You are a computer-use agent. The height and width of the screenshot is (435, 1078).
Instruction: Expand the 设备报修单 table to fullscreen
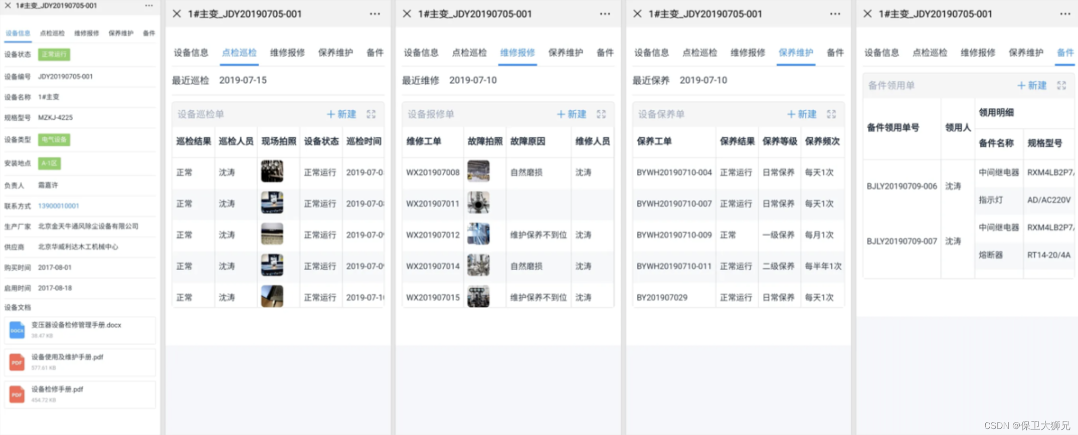click(x=601, y=114)
